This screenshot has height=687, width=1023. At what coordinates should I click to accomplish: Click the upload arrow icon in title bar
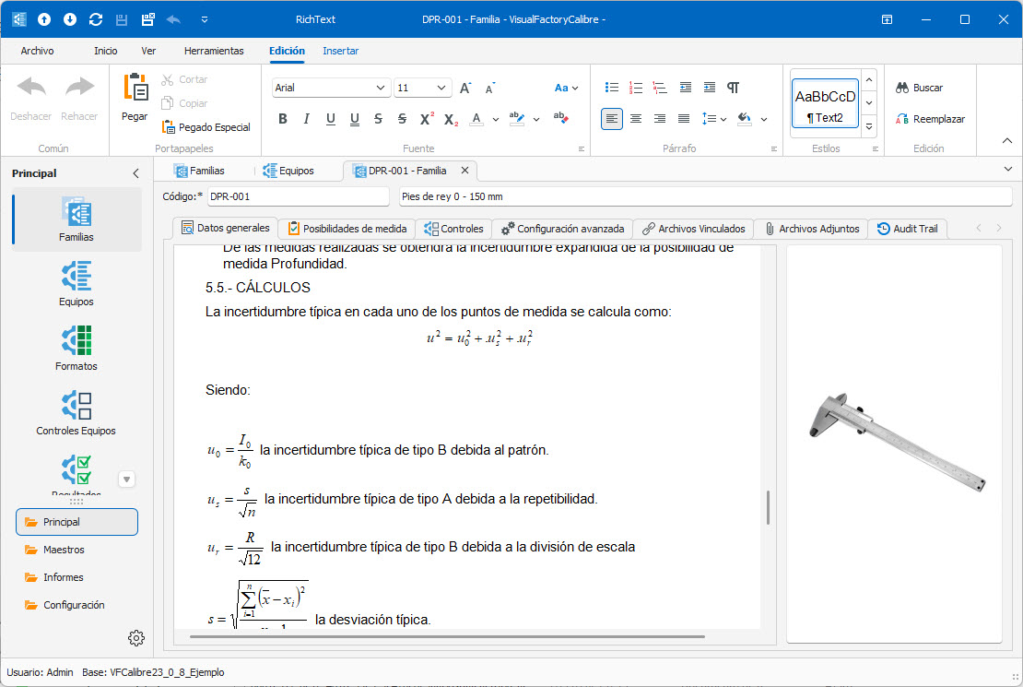click(x=44, y=19)
